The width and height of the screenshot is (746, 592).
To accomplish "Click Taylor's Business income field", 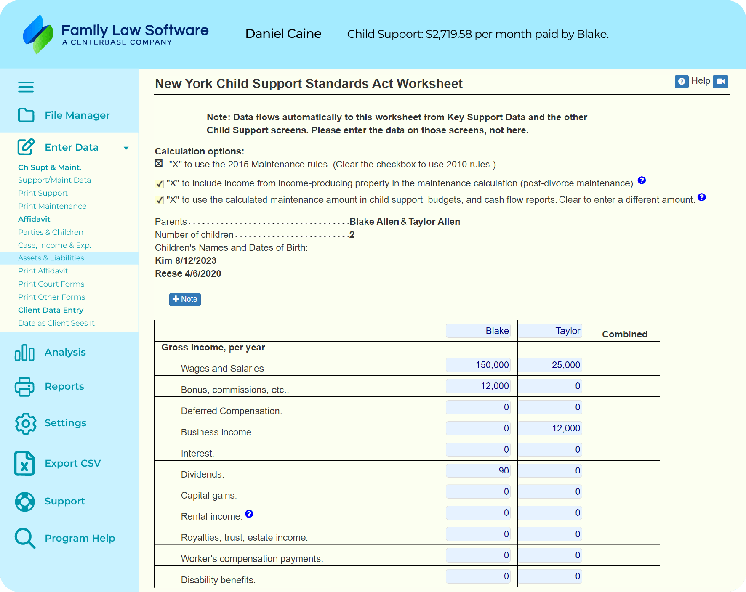I will click(x=550, y=428).
